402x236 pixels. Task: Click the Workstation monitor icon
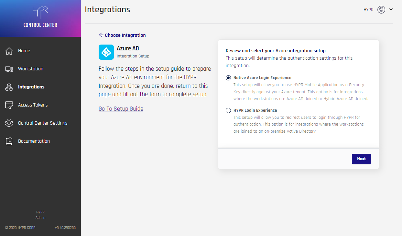pyautogui.click(x=9, y=69)
